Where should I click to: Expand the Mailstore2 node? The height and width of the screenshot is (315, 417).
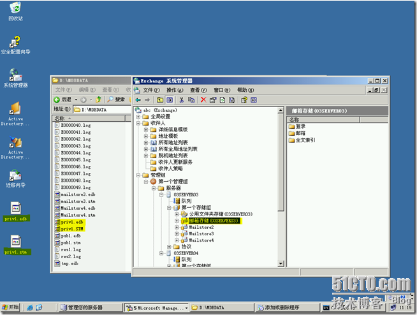click(177, 227)
